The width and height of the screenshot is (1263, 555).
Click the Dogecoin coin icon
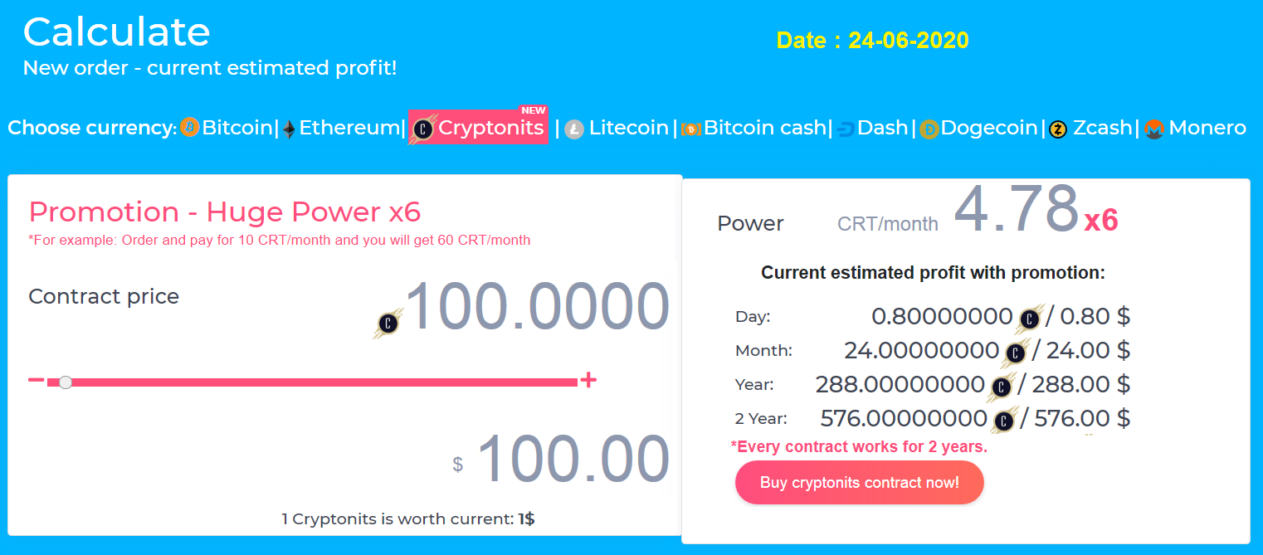929,129
